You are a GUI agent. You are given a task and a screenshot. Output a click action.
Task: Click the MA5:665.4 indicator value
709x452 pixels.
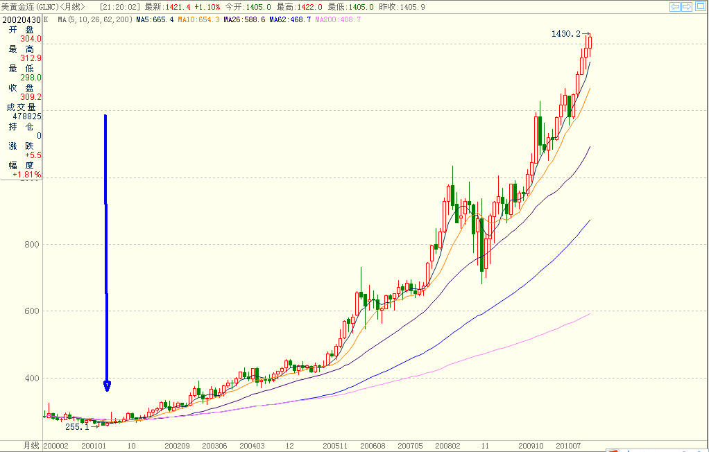coord(155,20)
